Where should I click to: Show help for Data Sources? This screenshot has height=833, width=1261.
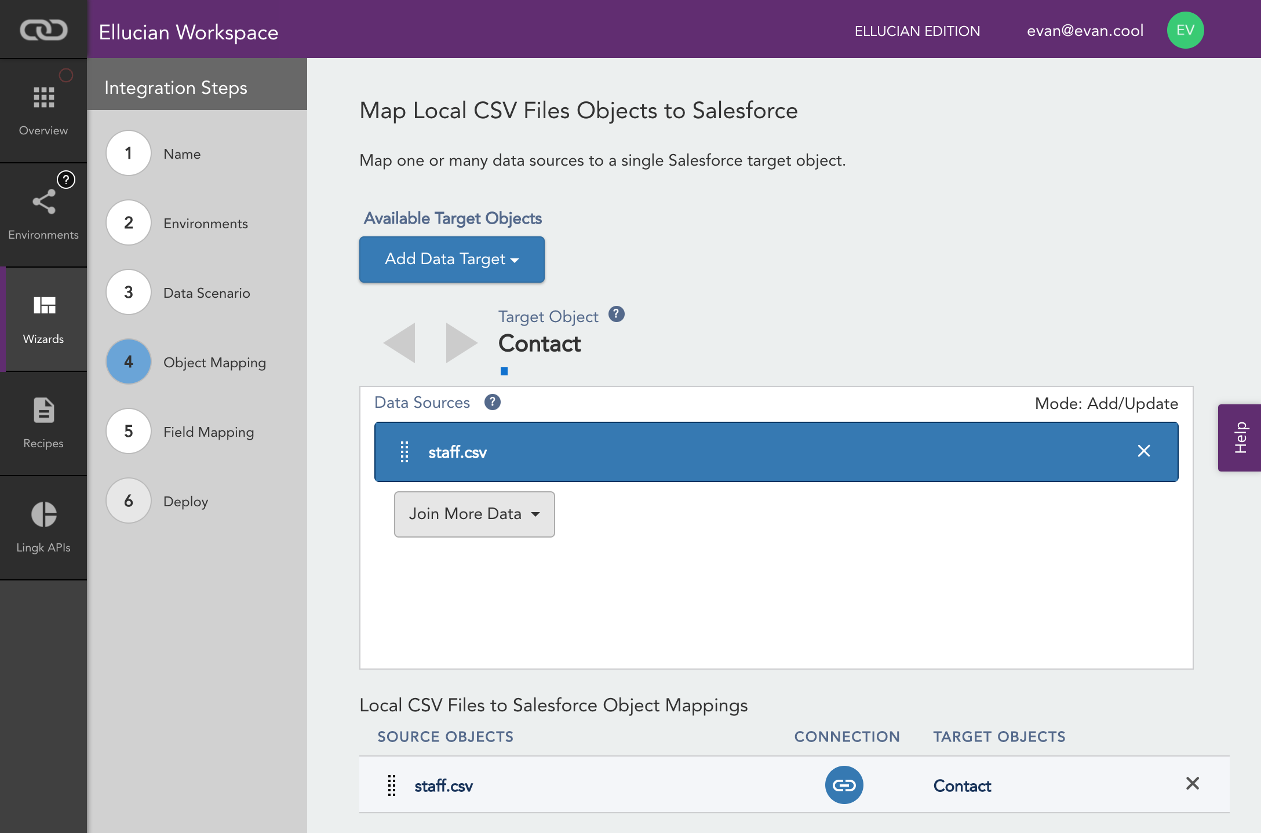pos(493,402)
